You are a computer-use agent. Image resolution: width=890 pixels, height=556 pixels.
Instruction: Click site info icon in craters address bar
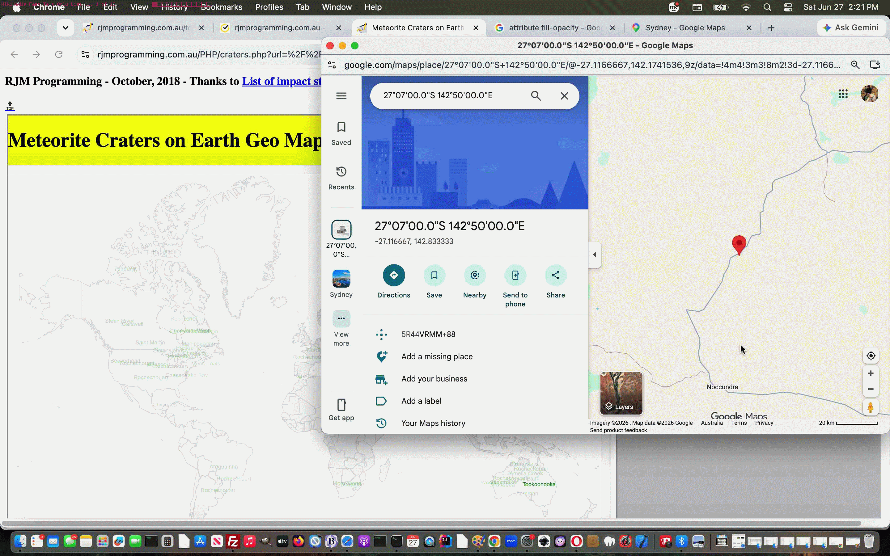pyautogui.click(x=85, y=54)
